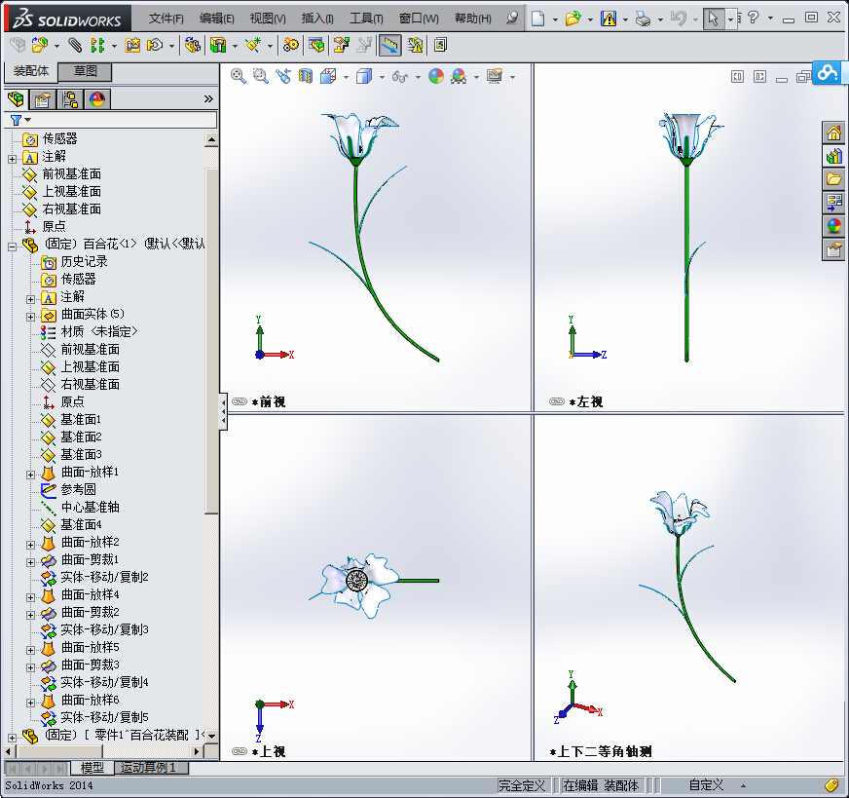The image size is (849, 798).
Task: Expand the 曲面-剪裁1 feature
Action: pos(31,562)
